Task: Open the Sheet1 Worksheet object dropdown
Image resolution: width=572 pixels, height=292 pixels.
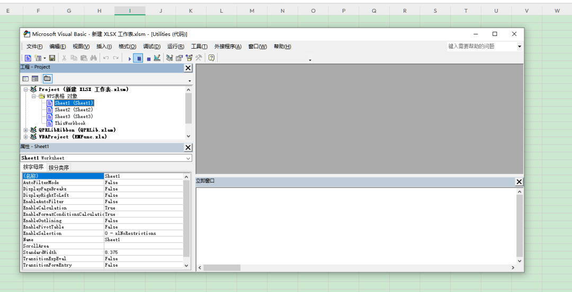Action: 188,158
